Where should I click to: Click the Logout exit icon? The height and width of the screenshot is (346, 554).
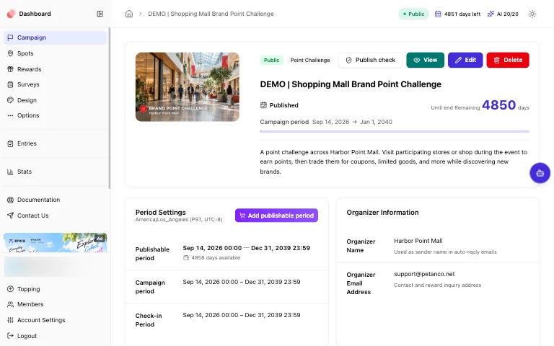click(x=10, y=336)
